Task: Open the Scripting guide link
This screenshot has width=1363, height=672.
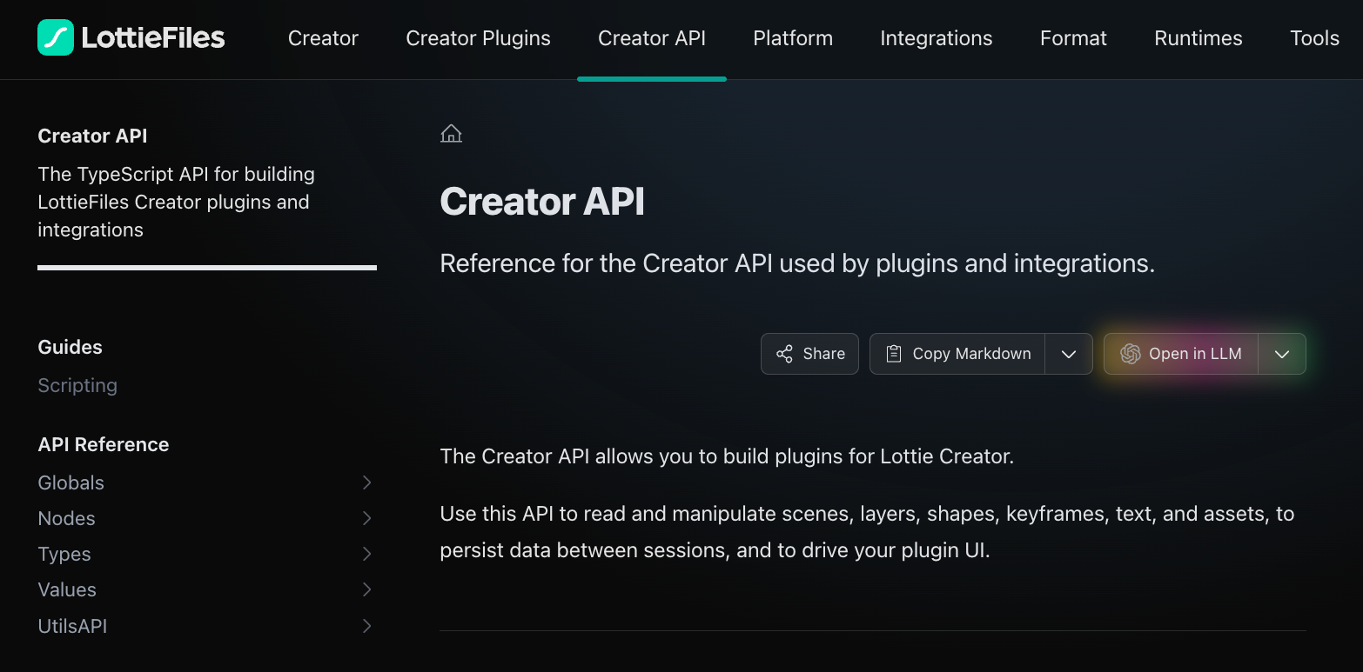Action: tap(77, 385)
